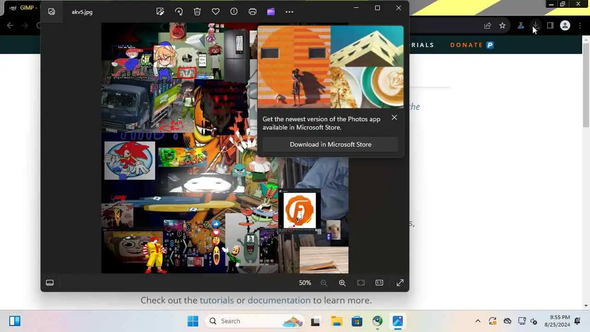Image resolution: width=590 pixels, height=332 pixels.
Task: Click the Photos promo banner image
Action: 330,67
